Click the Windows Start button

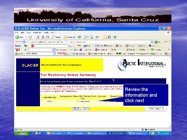point(22,133)
